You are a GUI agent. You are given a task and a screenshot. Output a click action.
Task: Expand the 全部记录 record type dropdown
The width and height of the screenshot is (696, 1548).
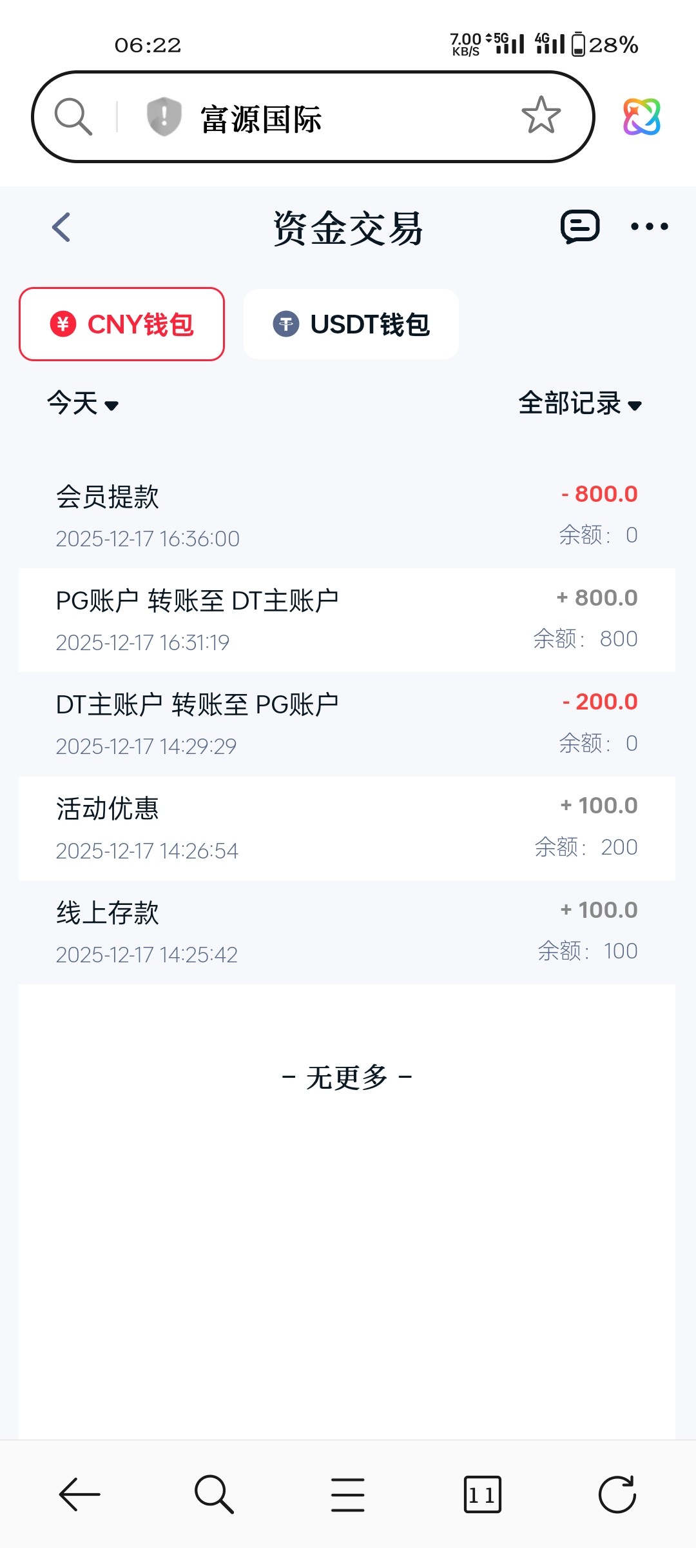click(580, 404)
